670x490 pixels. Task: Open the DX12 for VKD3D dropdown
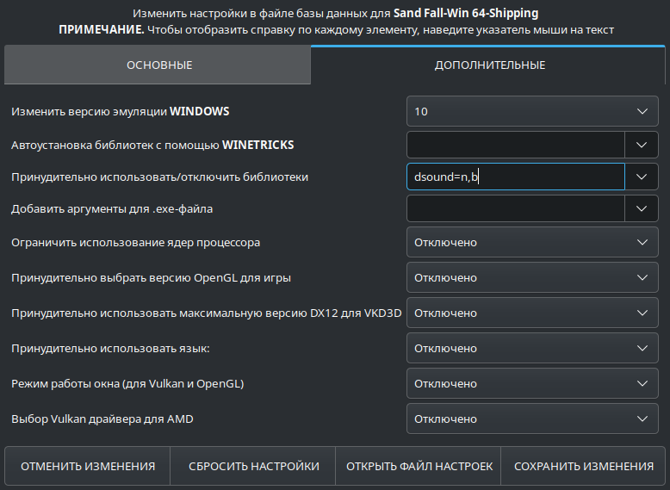[532, 313]
